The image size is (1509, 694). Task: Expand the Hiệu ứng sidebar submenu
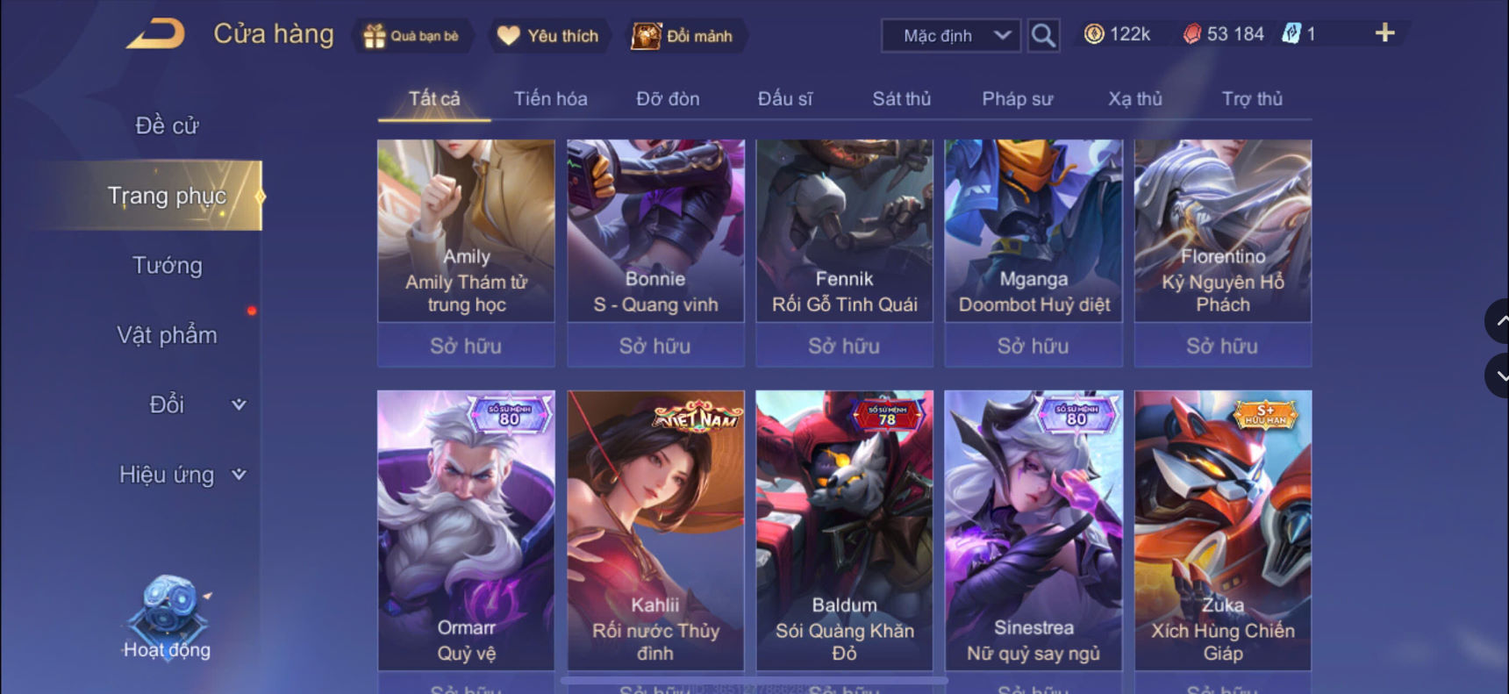click(238, 475)
